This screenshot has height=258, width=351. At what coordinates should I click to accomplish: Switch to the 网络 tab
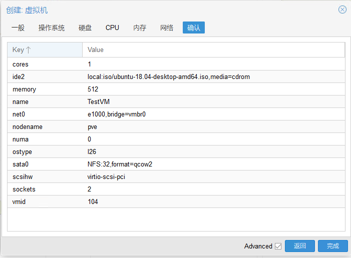point(167,27)
